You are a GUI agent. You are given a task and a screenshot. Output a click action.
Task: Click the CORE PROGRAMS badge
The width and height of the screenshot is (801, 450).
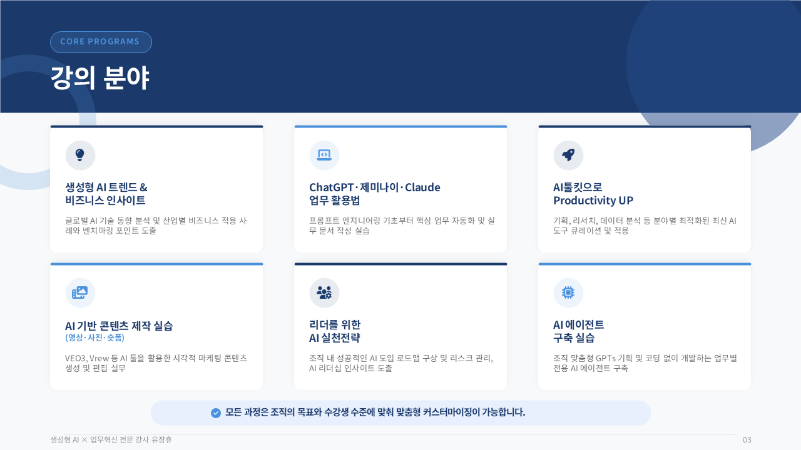101,42
